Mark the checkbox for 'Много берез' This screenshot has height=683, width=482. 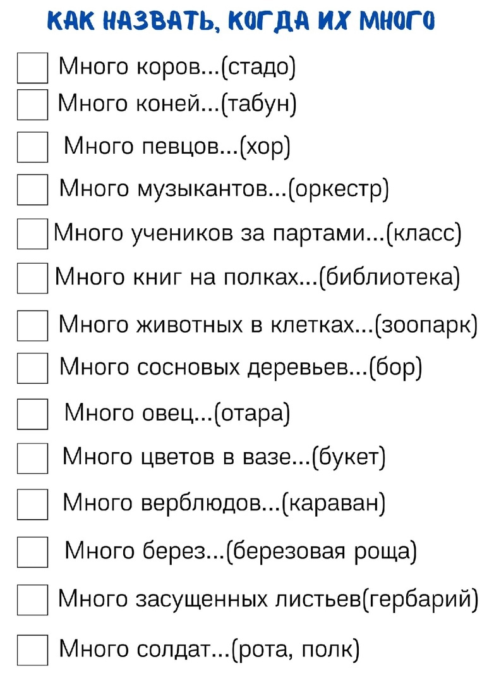tap(33, 552)
